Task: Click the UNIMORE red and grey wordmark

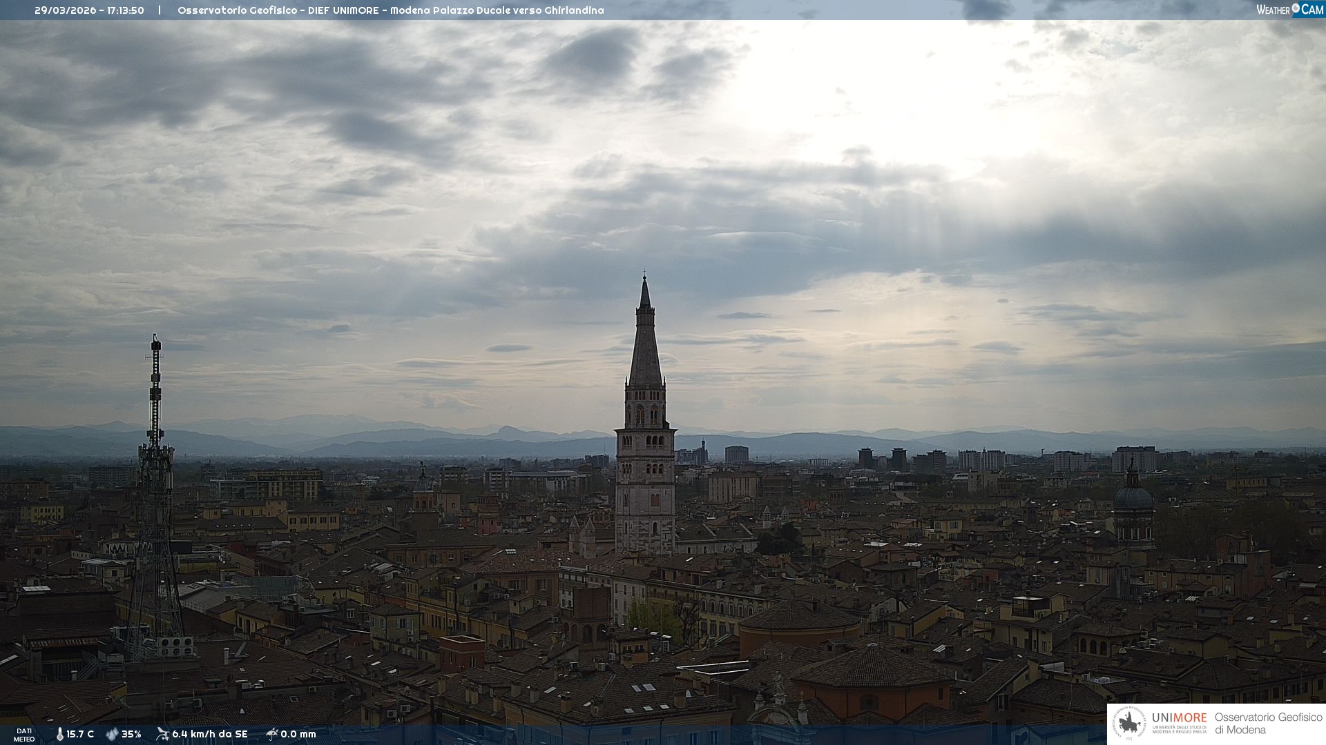Action: (1179, 717)
